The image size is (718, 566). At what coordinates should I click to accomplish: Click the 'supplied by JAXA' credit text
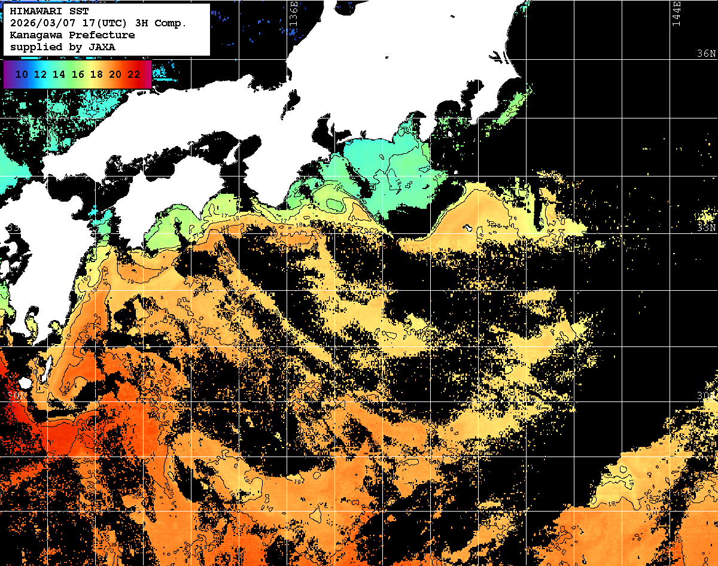(x=62, y=47)
